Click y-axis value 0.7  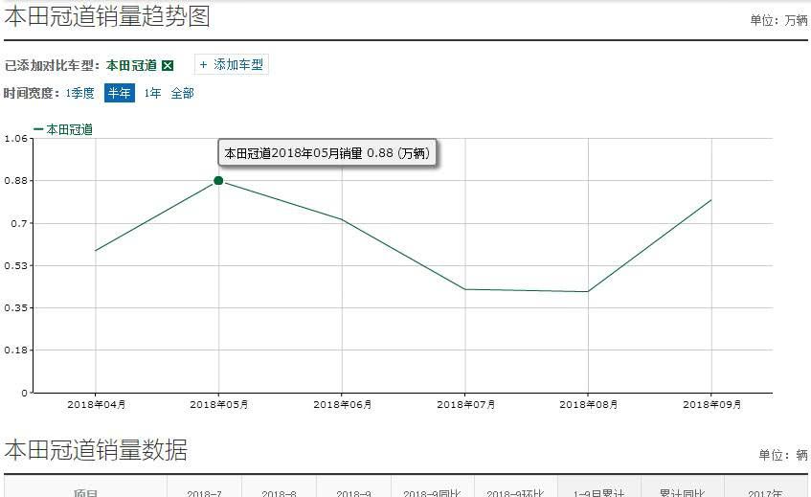tap(19, 223)
